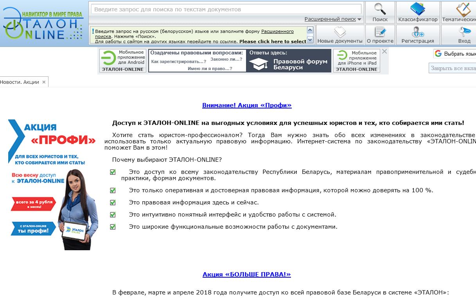Click checkmark beside интуитивно понятный интерфейс
476x298 pixels.
[x=113, y=215]
